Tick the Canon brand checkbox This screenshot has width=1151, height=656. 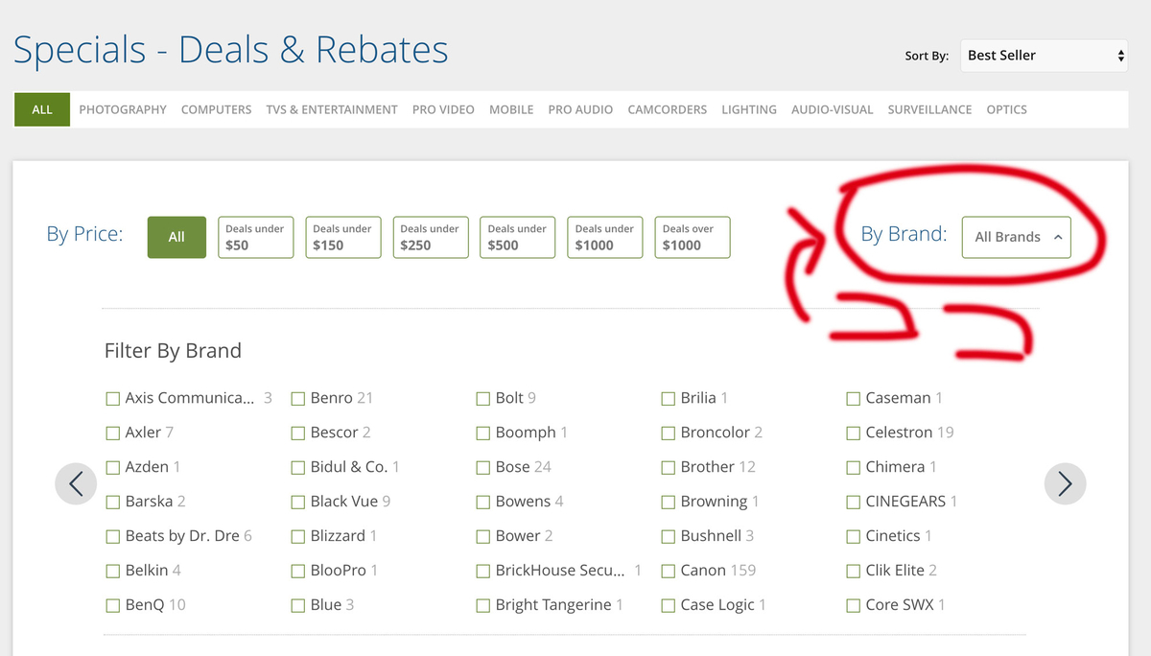669,571
